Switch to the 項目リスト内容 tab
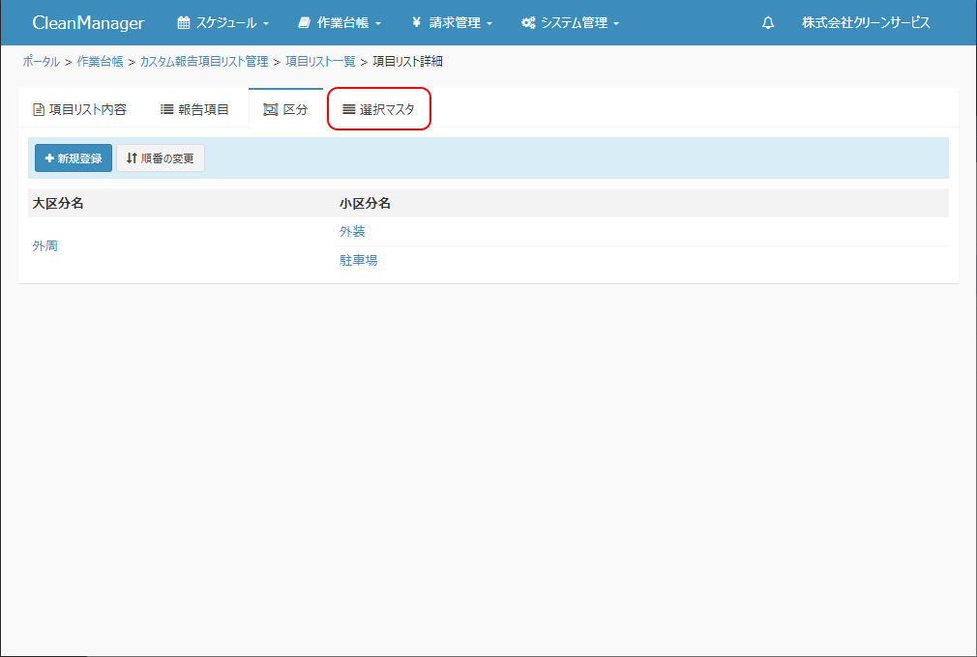This screenshot has width=977, height=657. pos(79,109)
